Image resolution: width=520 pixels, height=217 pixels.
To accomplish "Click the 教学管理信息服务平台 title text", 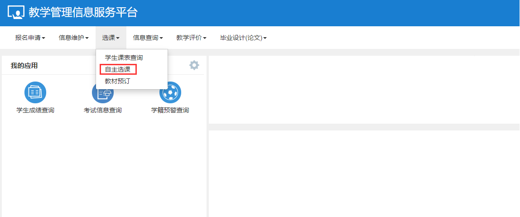I will (x=83, y=13).
